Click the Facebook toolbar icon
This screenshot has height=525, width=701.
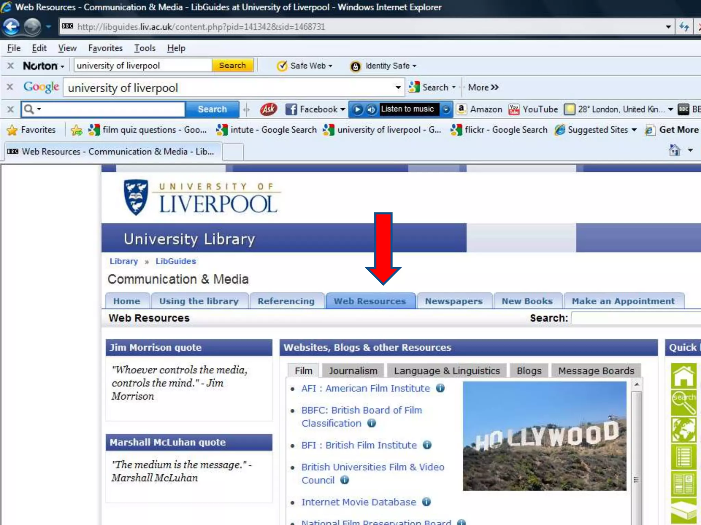coord(291,109)
